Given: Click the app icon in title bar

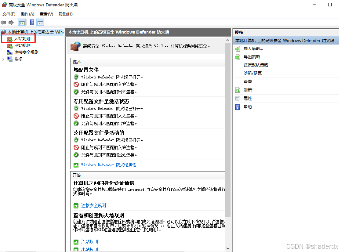Looking at the screenshot, I should 4,5.
